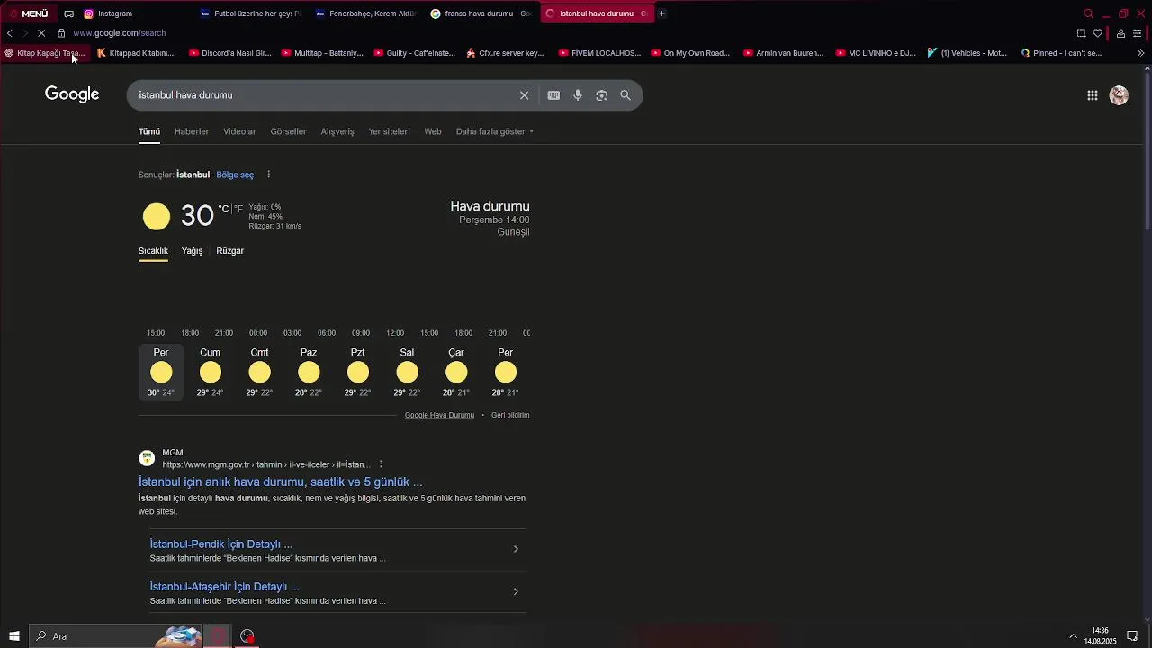Screen dimensions: 1152x648
Task: Select the Yer siteleri search tab
Action: pyautogui.click(x=389, y=131)
